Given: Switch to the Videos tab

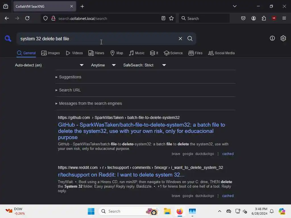Looking at the screenshot, I should coord(74,53).
